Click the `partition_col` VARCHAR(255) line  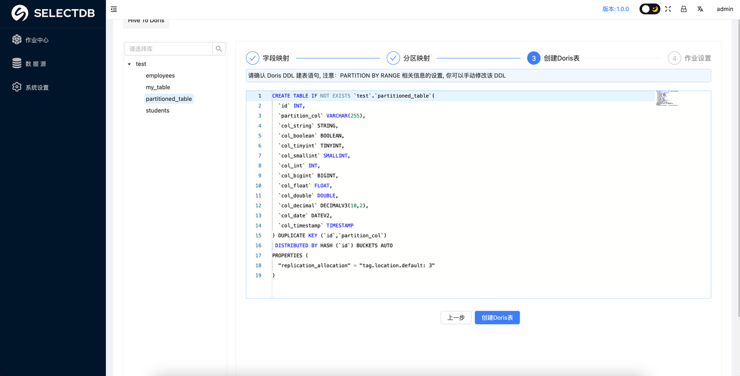[321, 116]
